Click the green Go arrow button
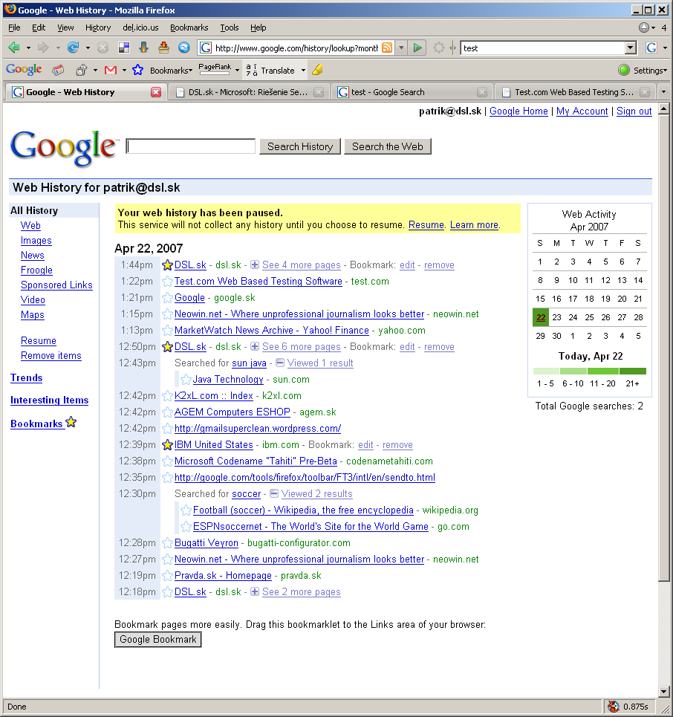Screen dimensions: 673x717 click(417, 48)
